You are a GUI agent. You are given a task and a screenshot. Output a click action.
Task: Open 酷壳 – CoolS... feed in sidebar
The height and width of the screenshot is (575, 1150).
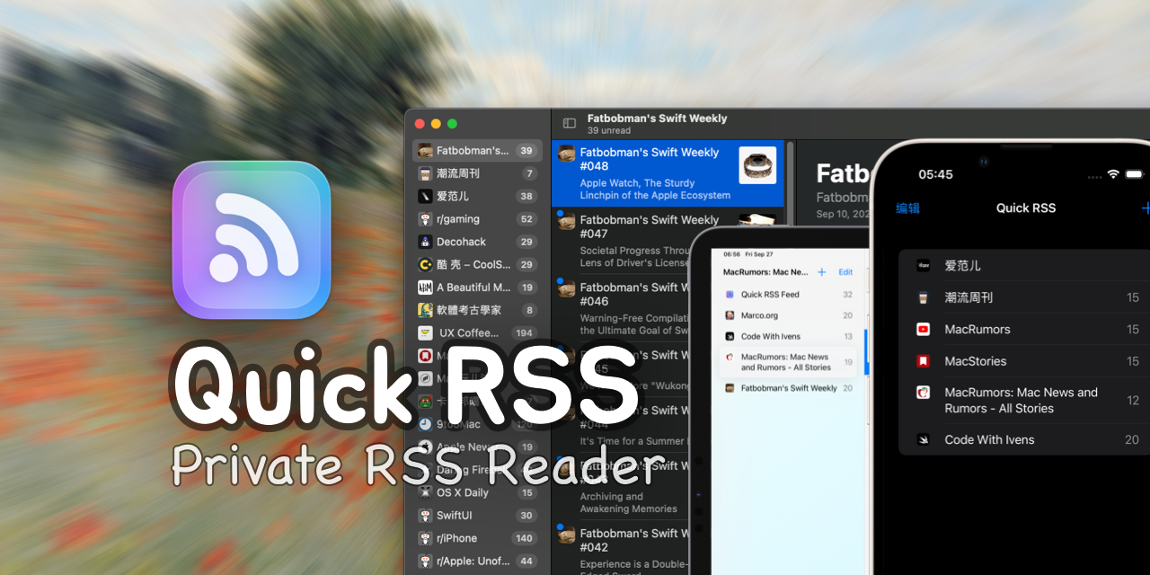[477, 264]
